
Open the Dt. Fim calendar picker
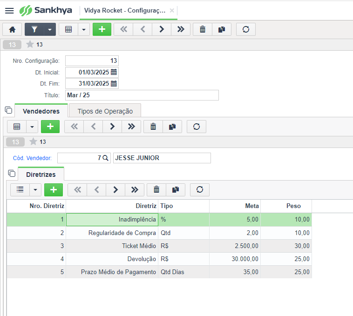(114, 83)
